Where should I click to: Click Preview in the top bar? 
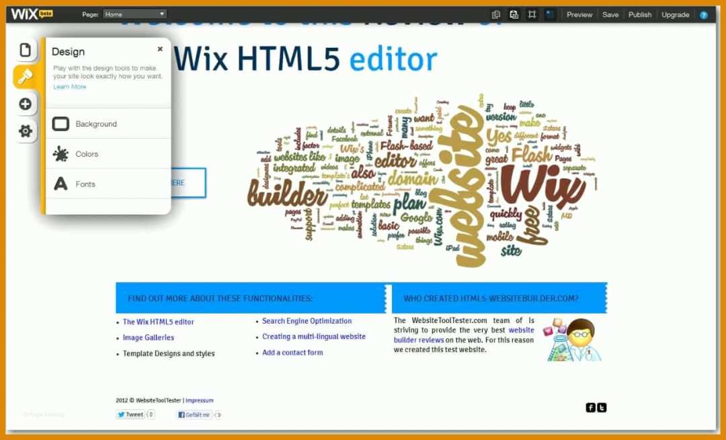coord(579,15)
